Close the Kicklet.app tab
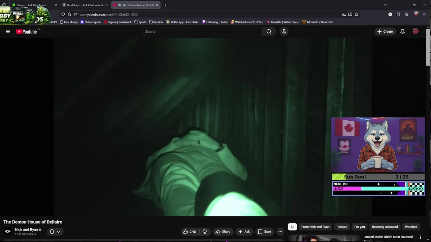The height and width of the screenshot is (242, 431). point(106,5)
